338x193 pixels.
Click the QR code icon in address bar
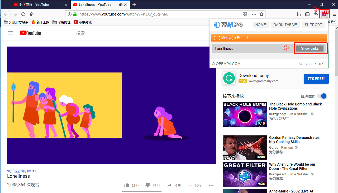pyautogui.click(x=245, y=14)
